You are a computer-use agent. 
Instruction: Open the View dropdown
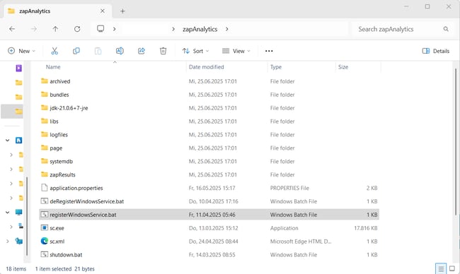coord(236,51)
